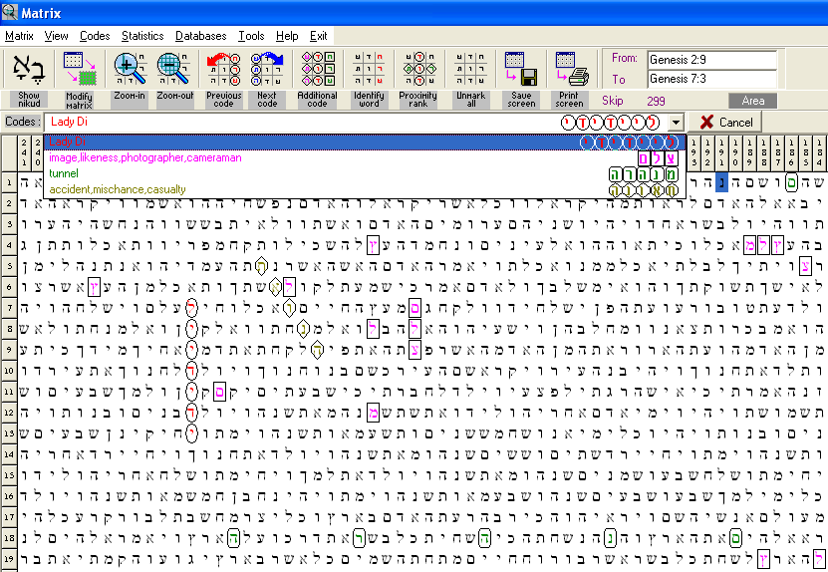The width and height of the screenshot is (828, 572).
Task: Click the red circled letter in row 7
Action: click(191, 307)
